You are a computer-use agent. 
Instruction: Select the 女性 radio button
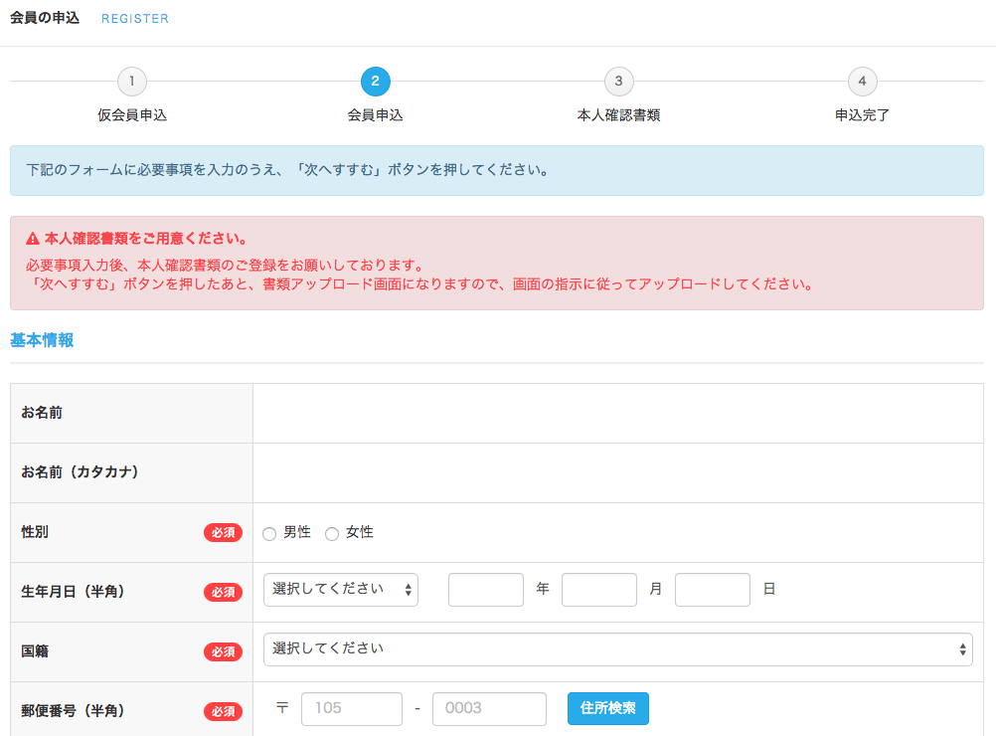point(332,534)
